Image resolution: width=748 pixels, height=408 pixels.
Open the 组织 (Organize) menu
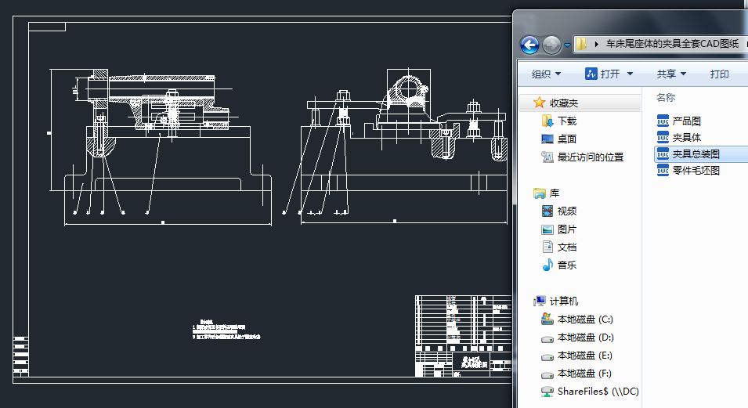coord(546,74)
